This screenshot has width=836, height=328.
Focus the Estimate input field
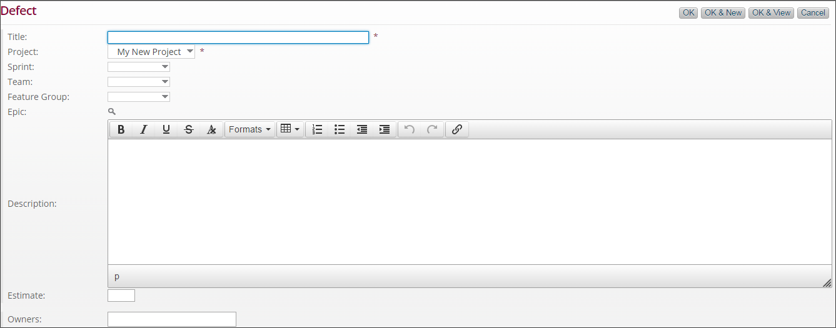[x=121, y=296]
